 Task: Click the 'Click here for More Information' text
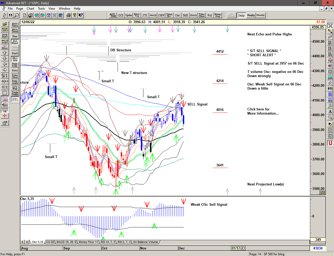[x=263, y=111]
